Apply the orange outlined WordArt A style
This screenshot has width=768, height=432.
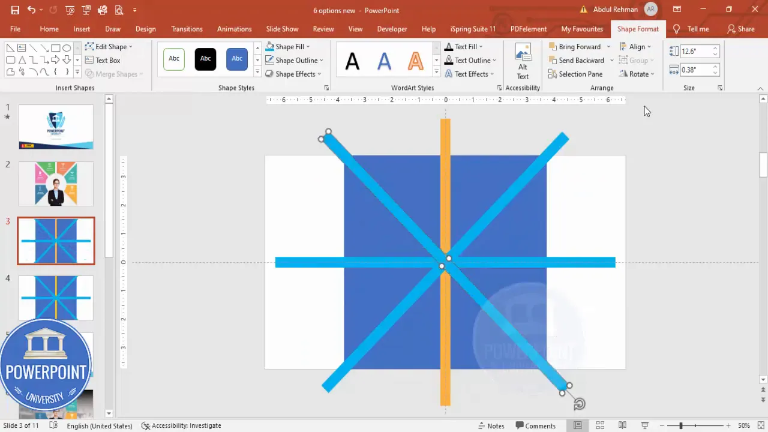[x=415, y=60]
